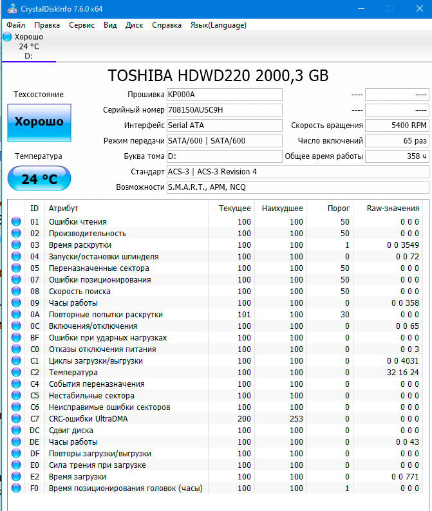Click the blue status orb next to the top Хорошо label
432x511 pixels.
[7, 37]
